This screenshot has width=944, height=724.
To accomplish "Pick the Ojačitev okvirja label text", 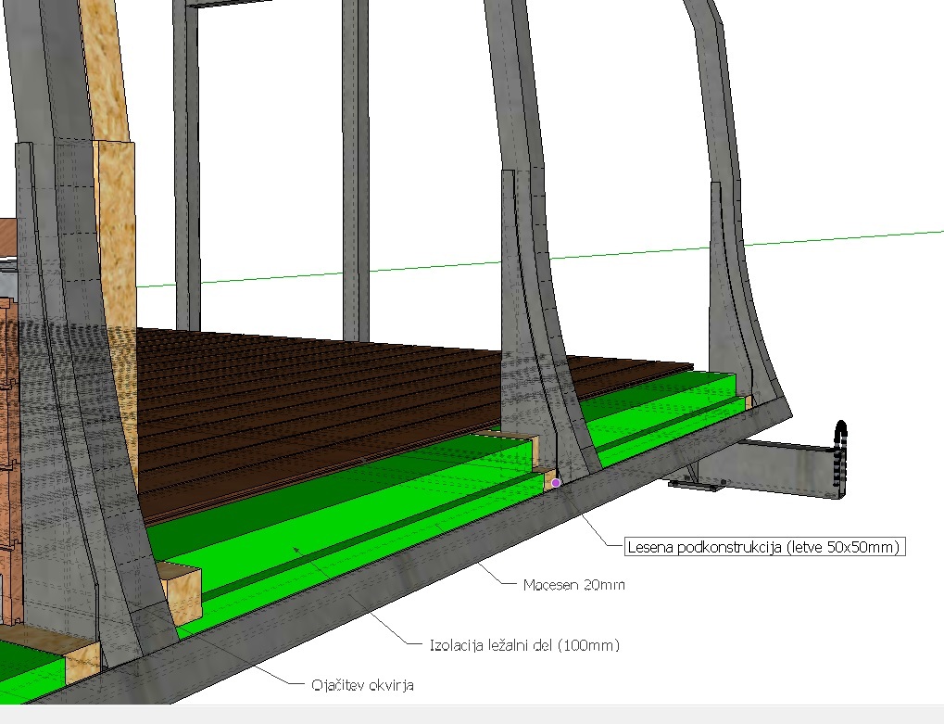I will (x=361, y=686).
